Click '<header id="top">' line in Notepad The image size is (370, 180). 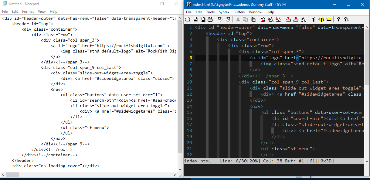point(32,24)
